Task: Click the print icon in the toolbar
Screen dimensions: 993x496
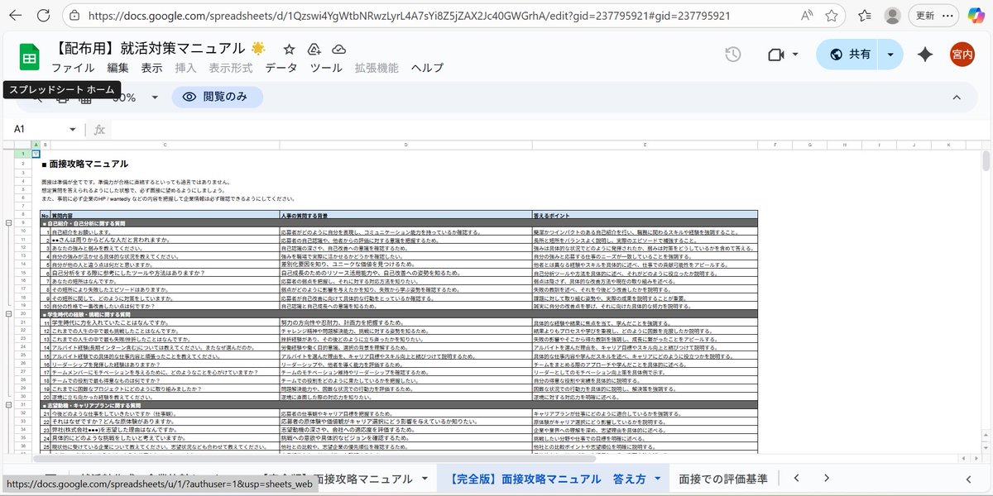Action: (x=63, y=97)
